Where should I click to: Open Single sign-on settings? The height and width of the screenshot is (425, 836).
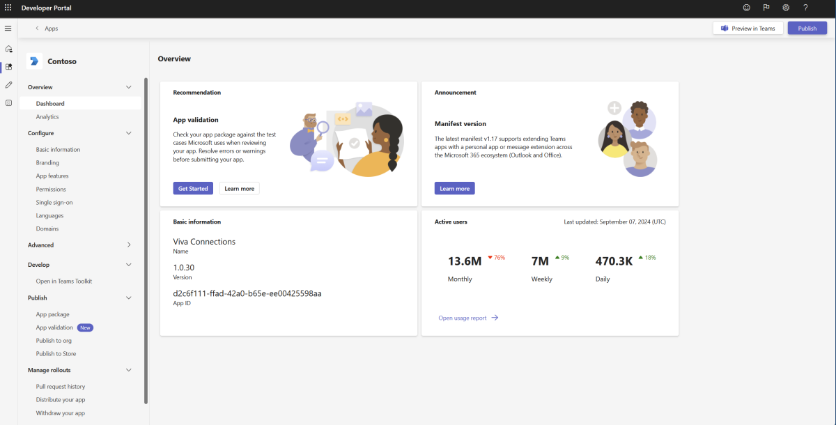(x=54, y=203)
